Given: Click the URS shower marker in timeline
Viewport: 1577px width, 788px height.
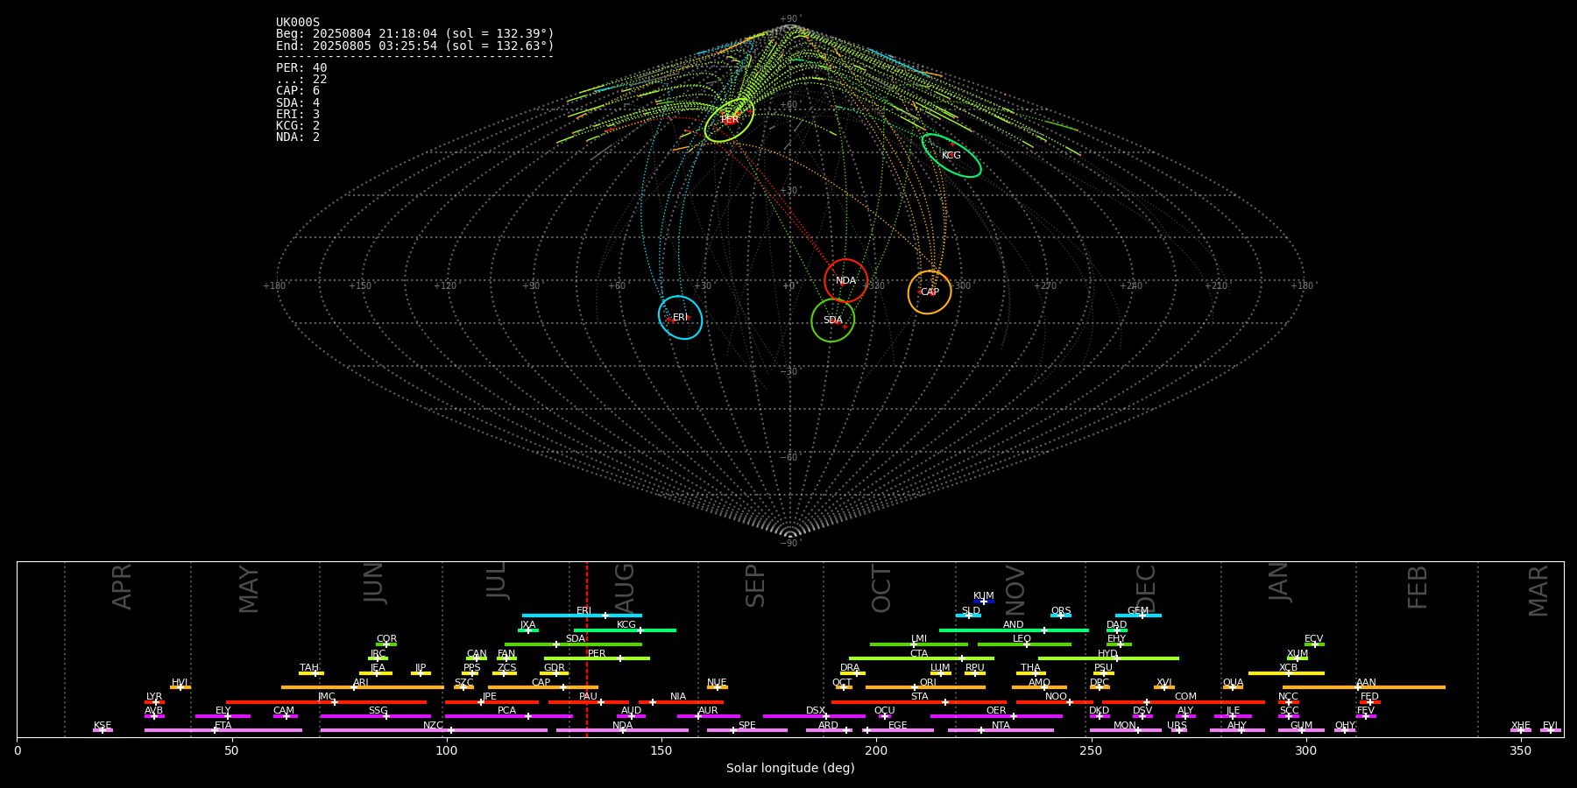Looking at the screenshot, I should pos(1178,730).
